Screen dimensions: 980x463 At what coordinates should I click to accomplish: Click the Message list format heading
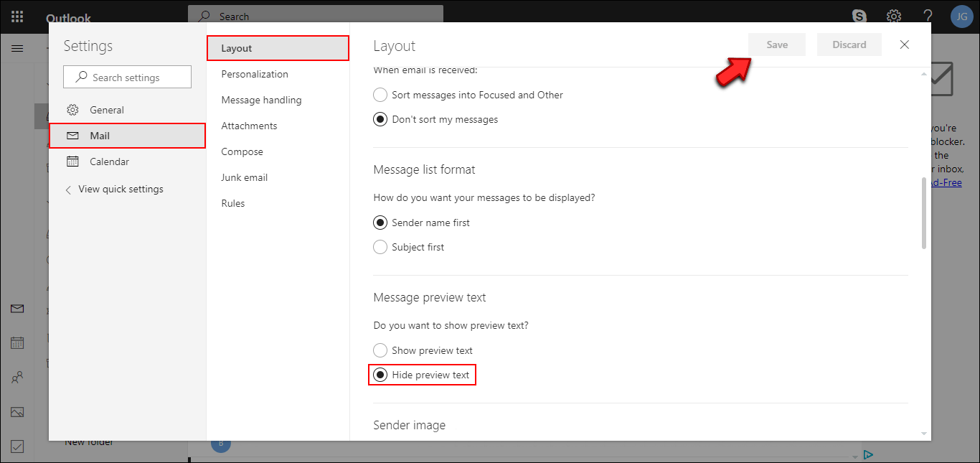click(424, 169)
